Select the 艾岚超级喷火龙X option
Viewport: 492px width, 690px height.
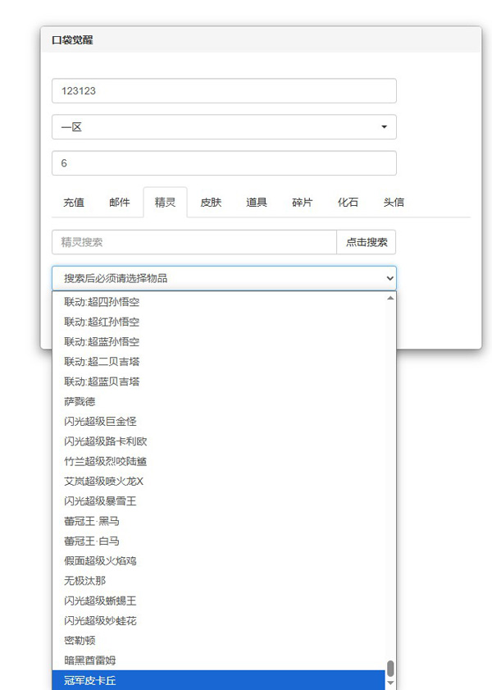(x=218, y=481)
